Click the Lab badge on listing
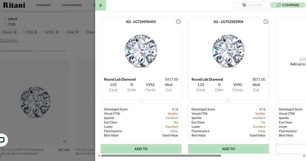The image size is (306, 161). click(65, 141)
